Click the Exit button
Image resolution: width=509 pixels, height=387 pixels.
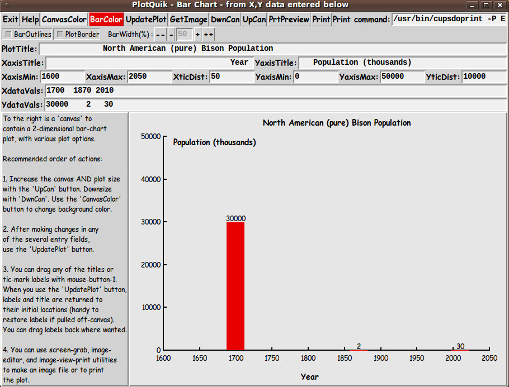click(11, 20)
